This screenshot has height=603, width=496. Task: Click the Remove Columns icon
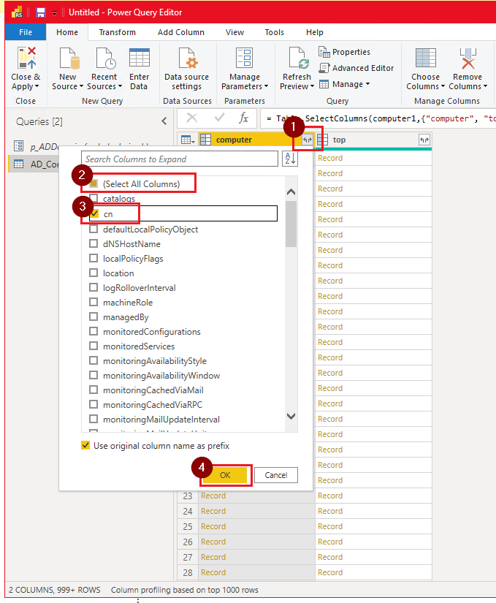coord(468,58)
